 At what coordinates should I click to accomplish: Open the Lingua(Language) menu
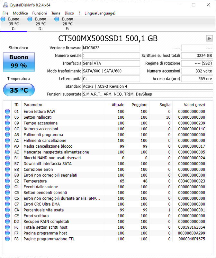pyautogui.click(x=100, y=13)
